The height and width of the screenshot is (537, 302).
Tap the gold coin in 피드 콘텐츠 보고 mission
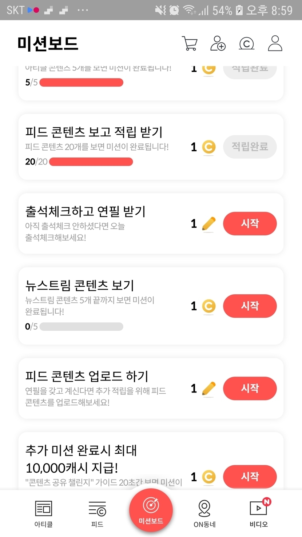coord(208,147)
